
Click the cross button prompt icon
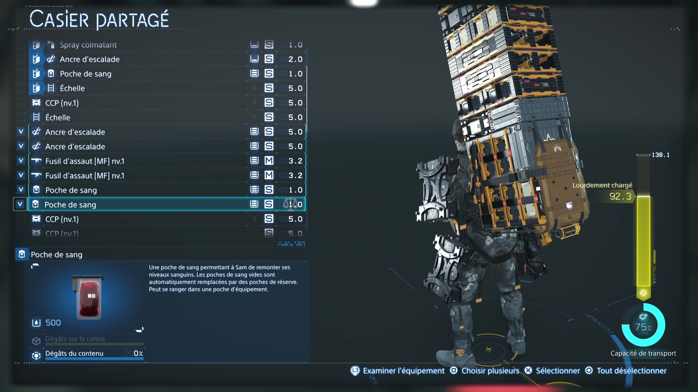click(x=528, y=371)
